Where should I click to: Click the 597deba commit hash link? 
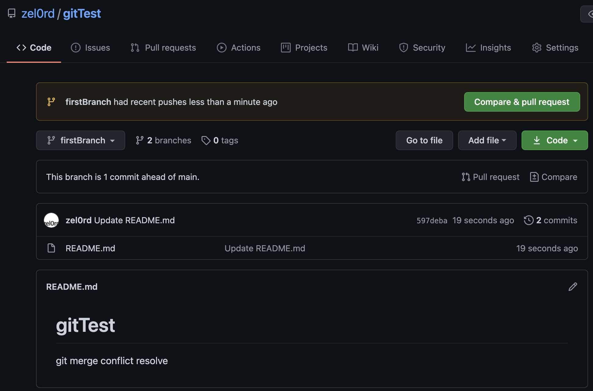[x=432, y=221]
